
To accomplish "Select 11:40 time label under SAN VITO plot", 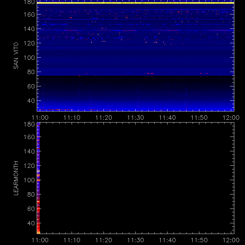I will (167, 118).
